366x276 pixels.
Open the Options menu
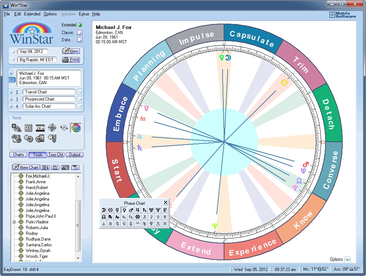[50, 14]
